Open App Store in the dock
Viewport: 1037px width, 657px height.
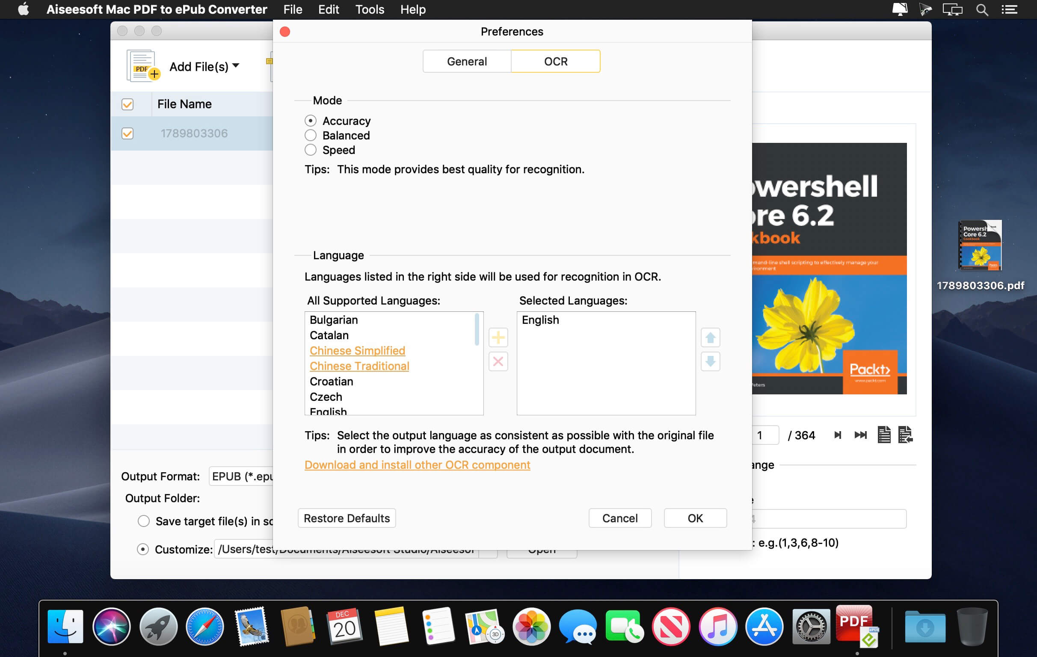pos(764,627)
